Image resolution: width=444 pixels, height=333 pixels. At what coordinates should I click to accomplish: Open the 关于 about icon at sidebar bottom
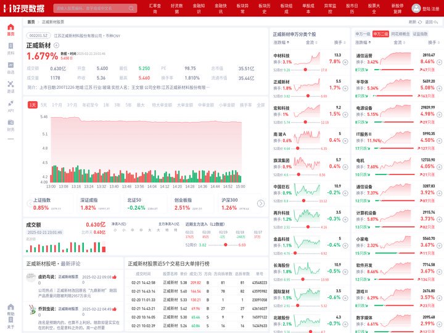[10, 319]
